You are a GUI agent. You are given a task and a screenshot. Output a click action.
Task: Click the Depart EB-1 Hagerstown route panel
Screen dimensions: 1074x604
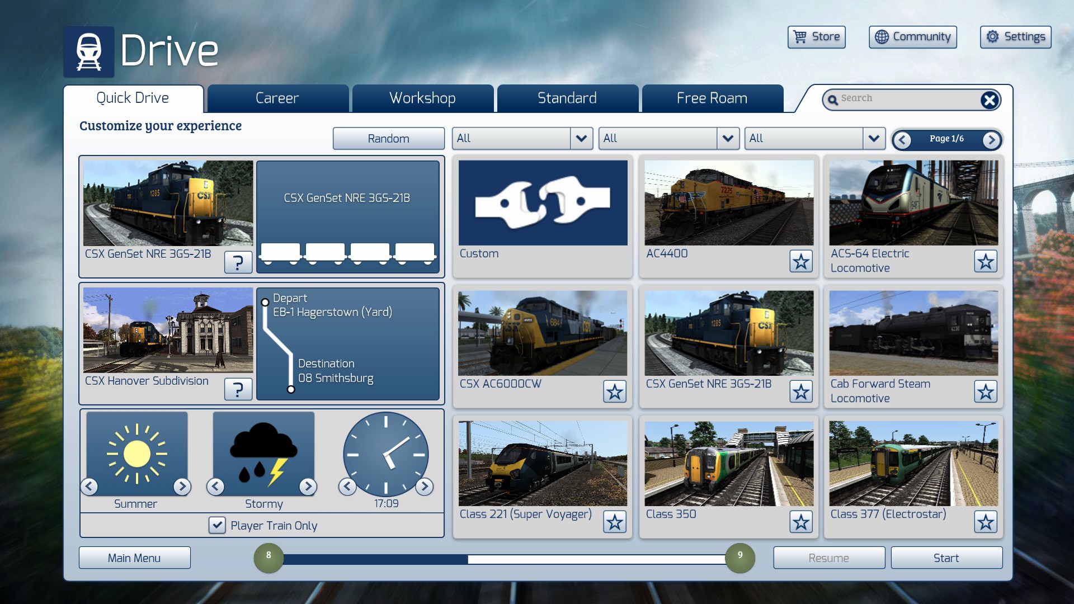pyautogui.click(x=347, y=344)
